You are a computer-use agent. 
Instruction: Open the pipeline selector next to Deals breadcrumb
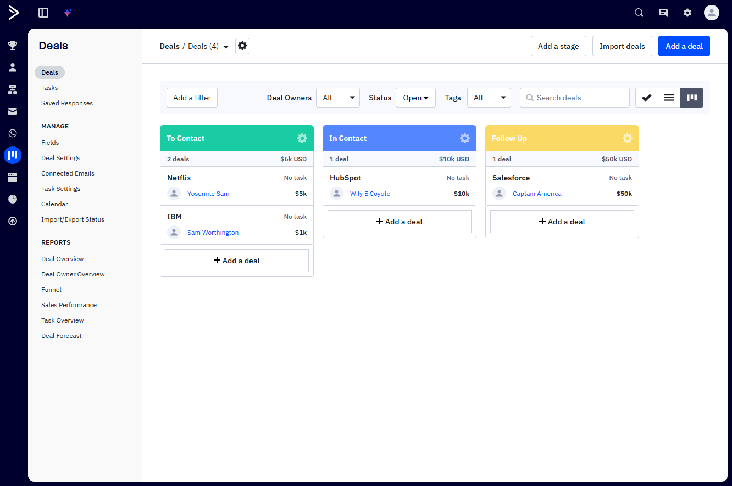226,46
